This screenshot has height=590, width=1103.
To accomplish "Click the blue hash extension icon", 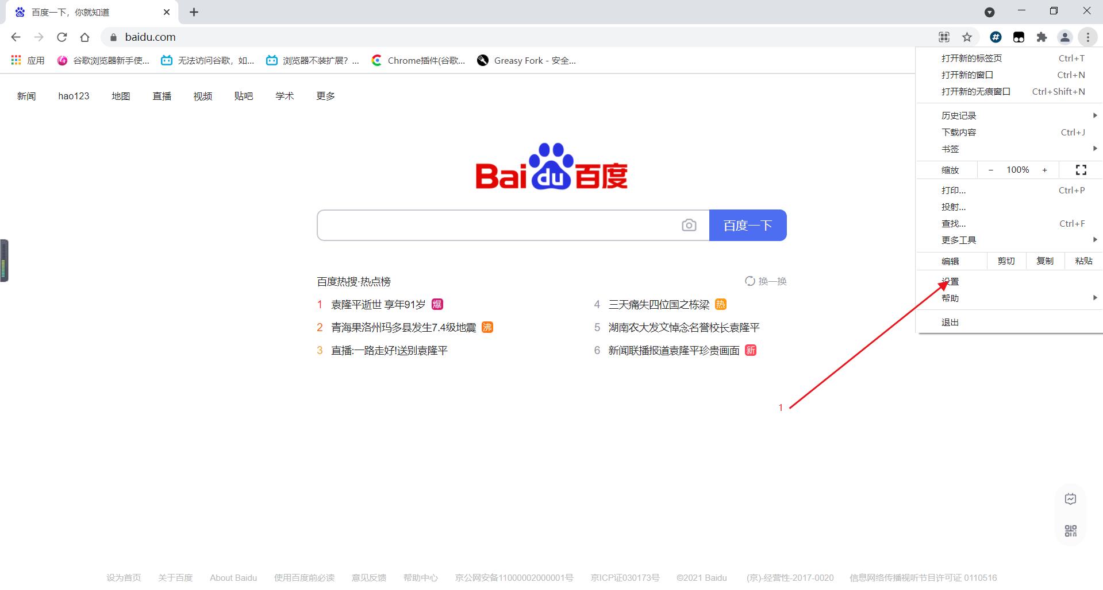I will (x=996, y=37).
